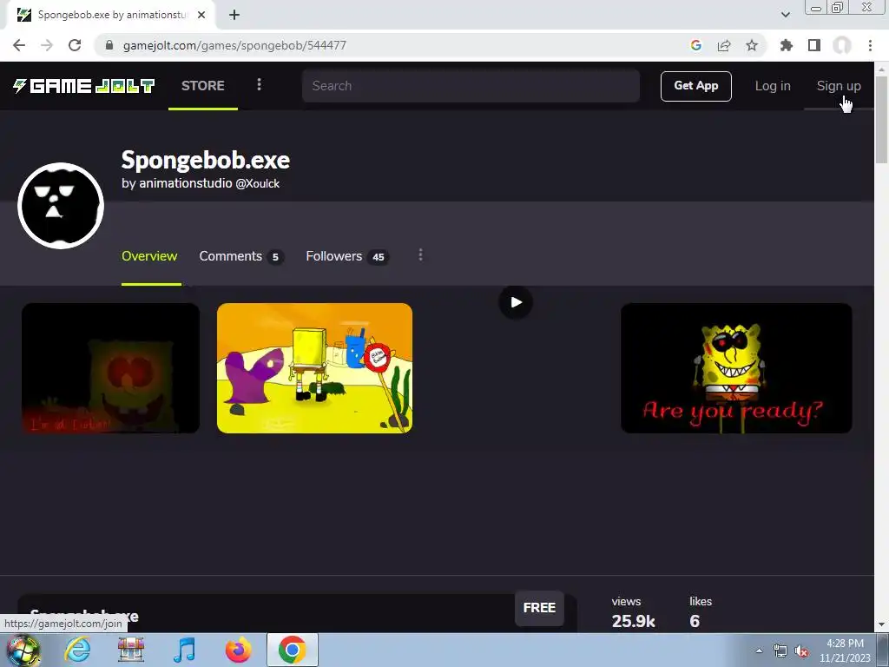Viewport: 889px width, 667px height.
Task: Bookmark this tab with the star
Action: click(752, 45)
